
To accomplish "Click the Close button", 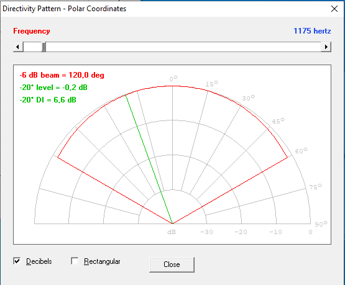I will coord(172,265).
